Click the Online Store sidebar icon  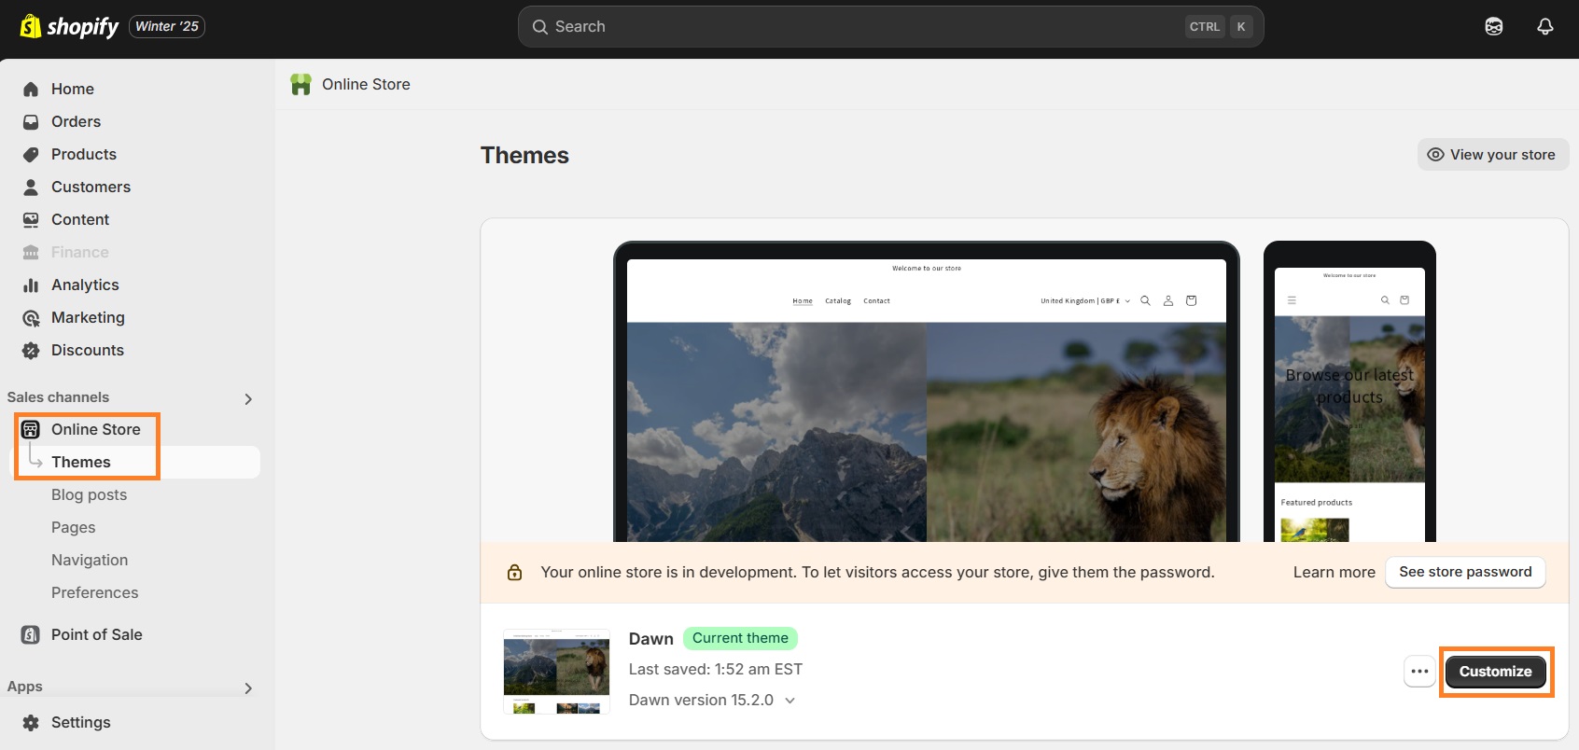pyautogui.click(x=31, y=430)
